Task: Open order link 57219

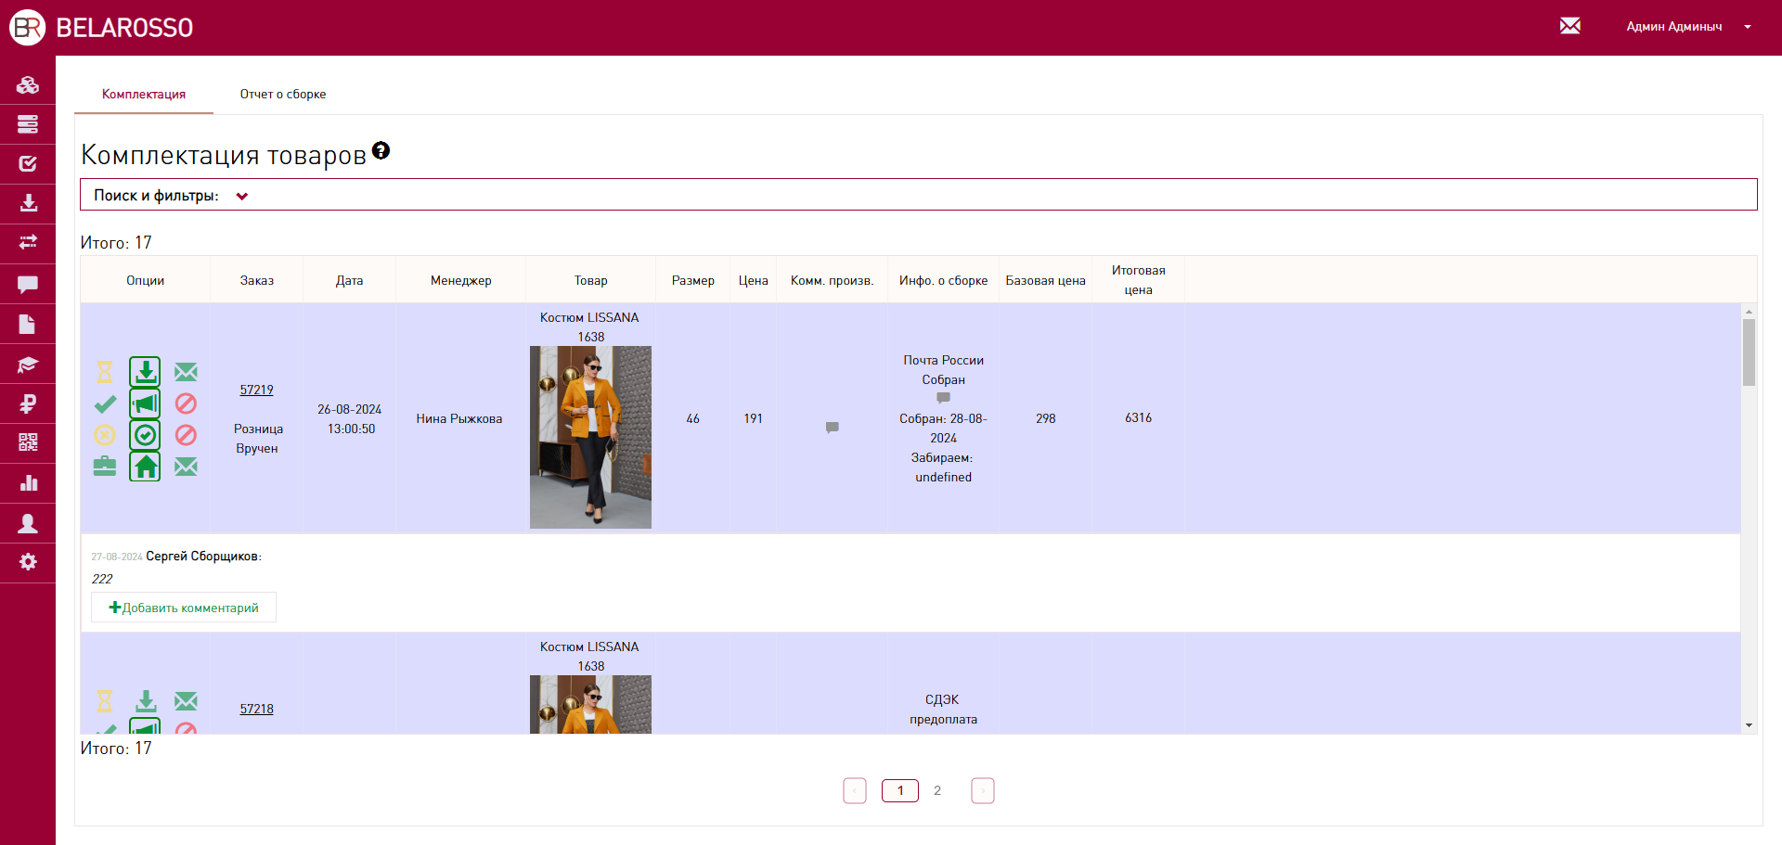Action: click(257, 390)
